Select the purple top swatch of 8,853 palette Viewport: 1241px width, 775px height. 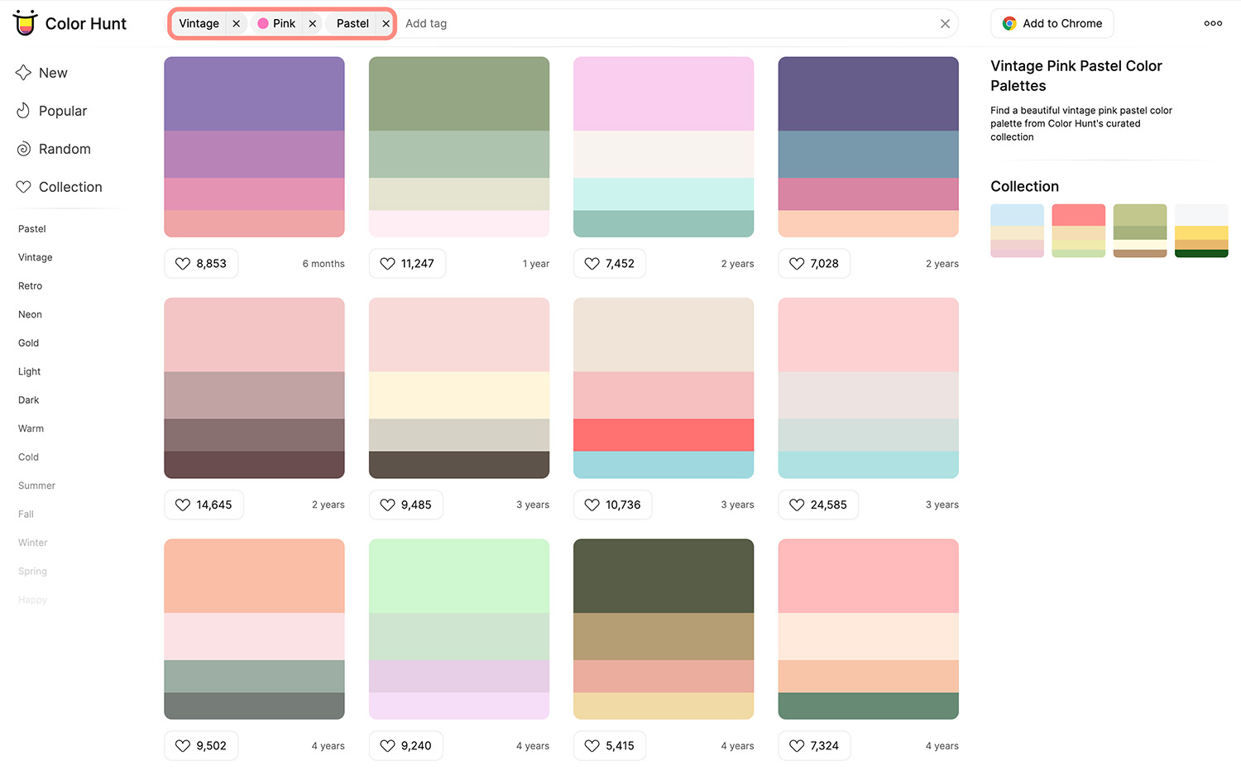255,93
